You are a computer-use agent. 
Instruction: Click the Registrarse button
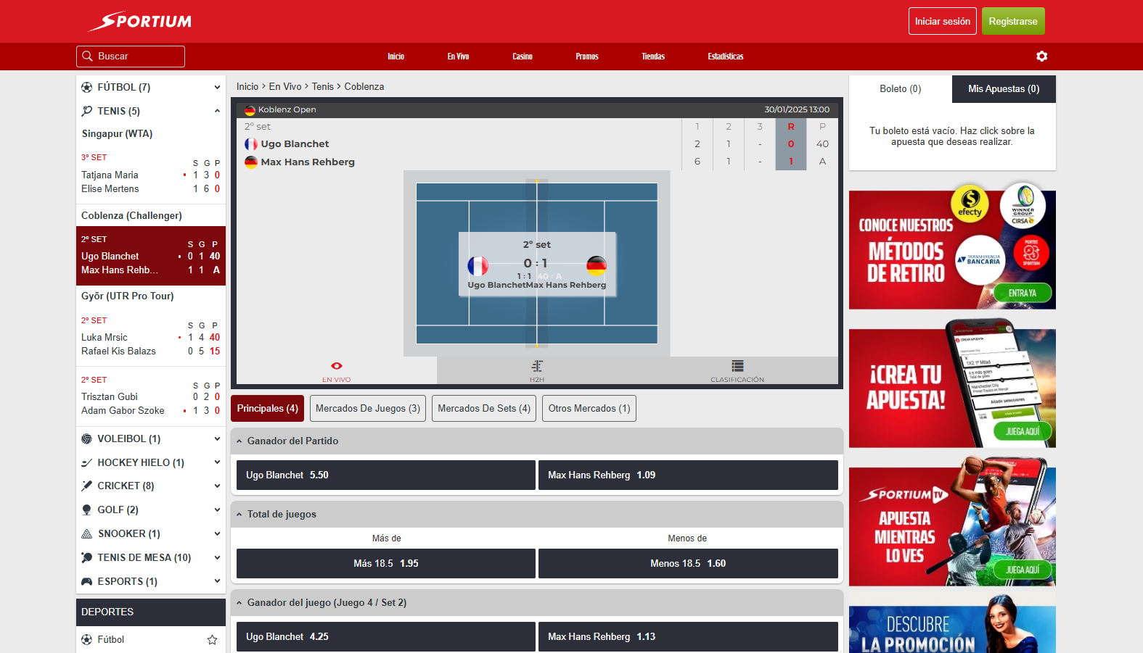(1013, 21)
